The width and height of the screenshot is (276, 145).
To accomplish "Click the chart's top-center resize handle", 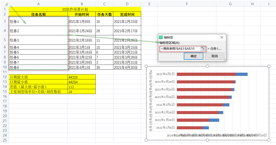I will pos(207,66).
